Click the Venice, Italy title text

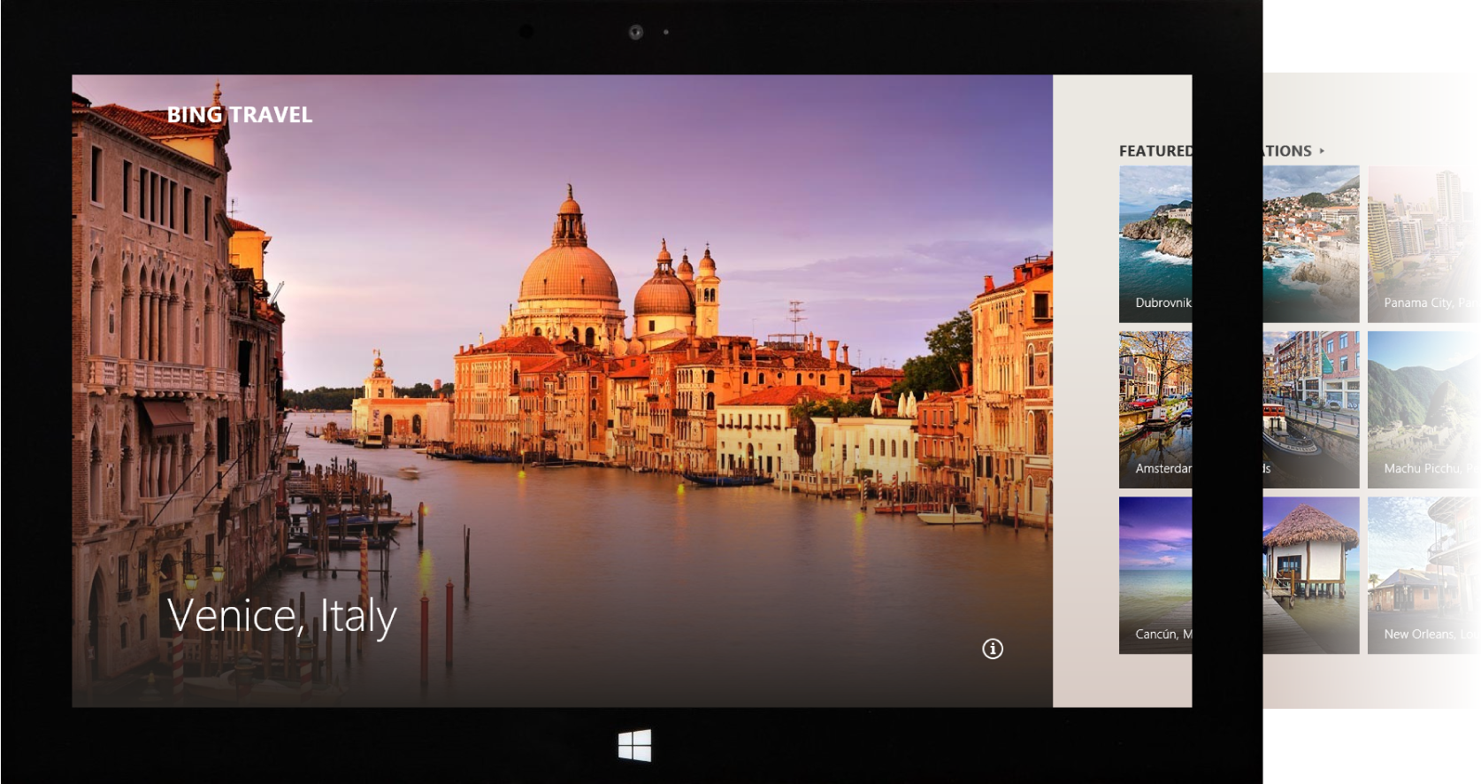[281, 616]
